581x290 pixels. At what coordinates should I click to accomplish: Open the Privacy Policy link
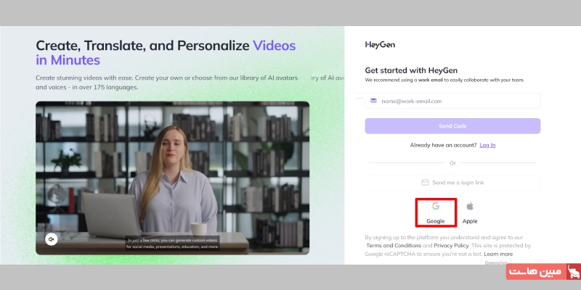451,246
